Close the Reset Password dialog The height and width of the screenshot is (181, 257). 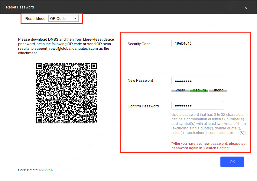click(246, 8)
